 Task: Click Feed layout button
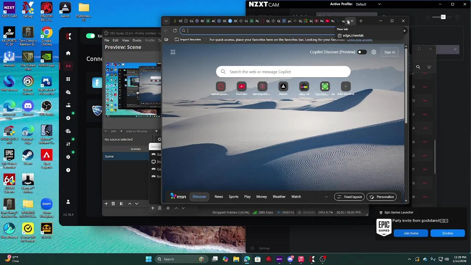349,197
